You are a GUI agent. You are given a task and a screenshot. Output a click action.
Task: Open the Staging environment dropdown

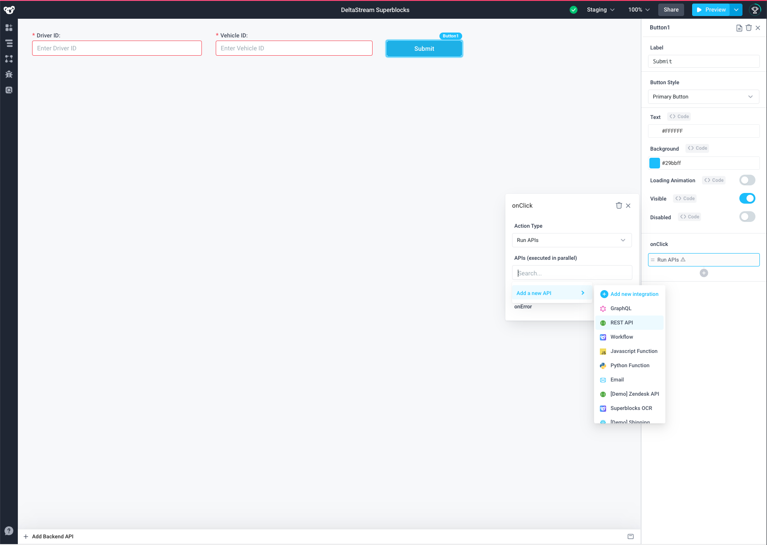600,10
